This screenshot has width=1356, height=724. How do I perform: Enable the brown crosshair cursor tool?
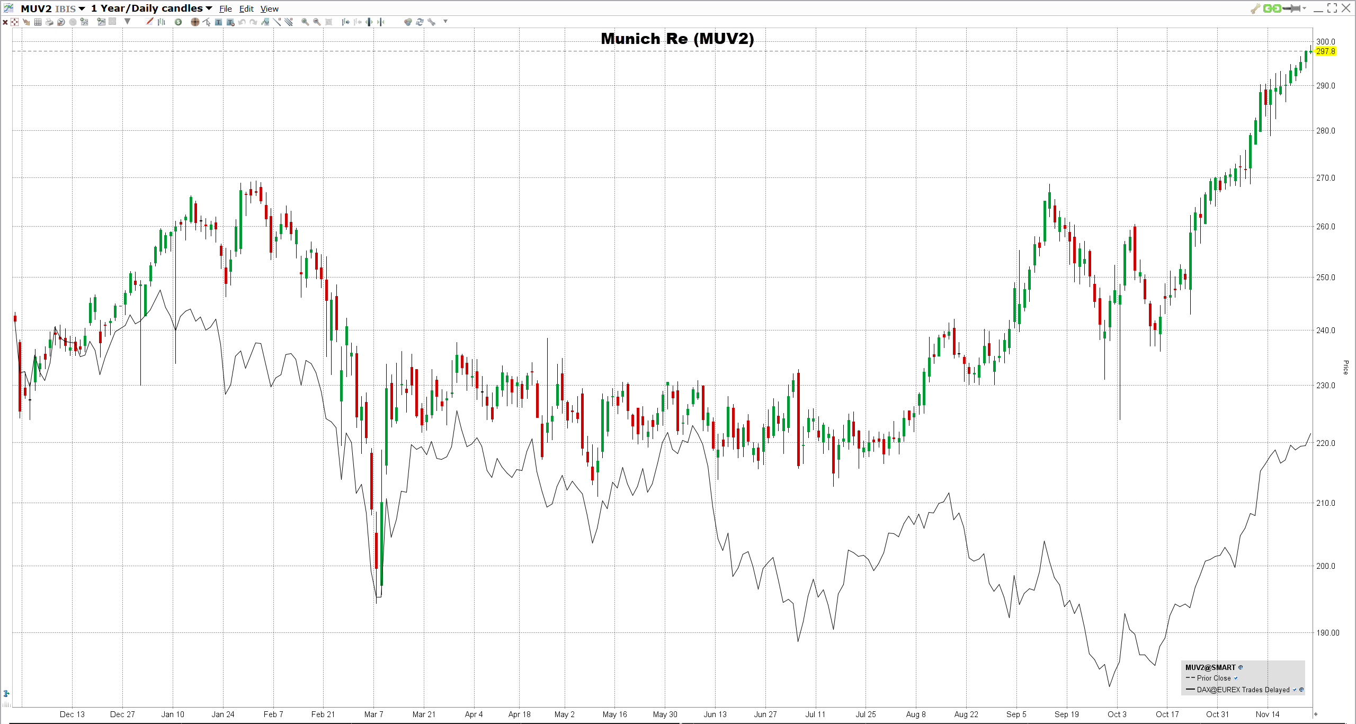point(195,22)
